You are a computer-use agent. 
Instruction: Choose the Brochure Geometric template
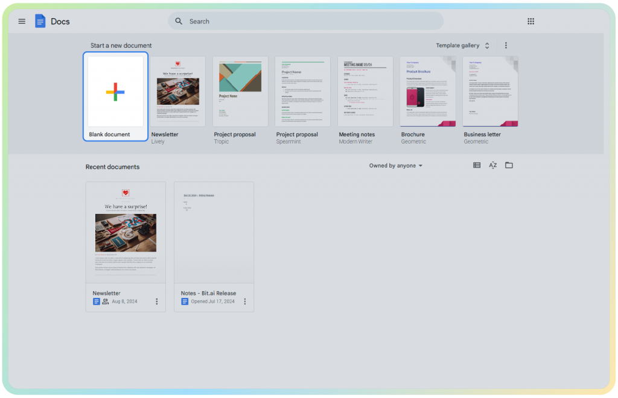pyautogui.click(x=428, y=91)
